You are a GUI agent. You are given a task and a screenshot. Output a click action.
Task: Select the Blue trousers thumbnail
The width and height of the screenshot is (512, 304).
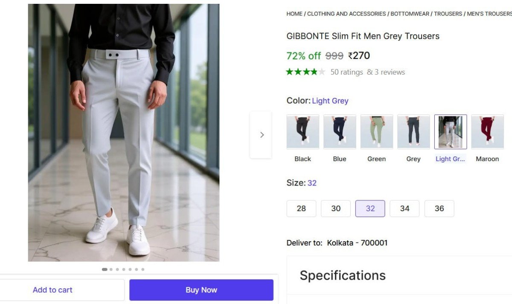click(x=339, y=131)
